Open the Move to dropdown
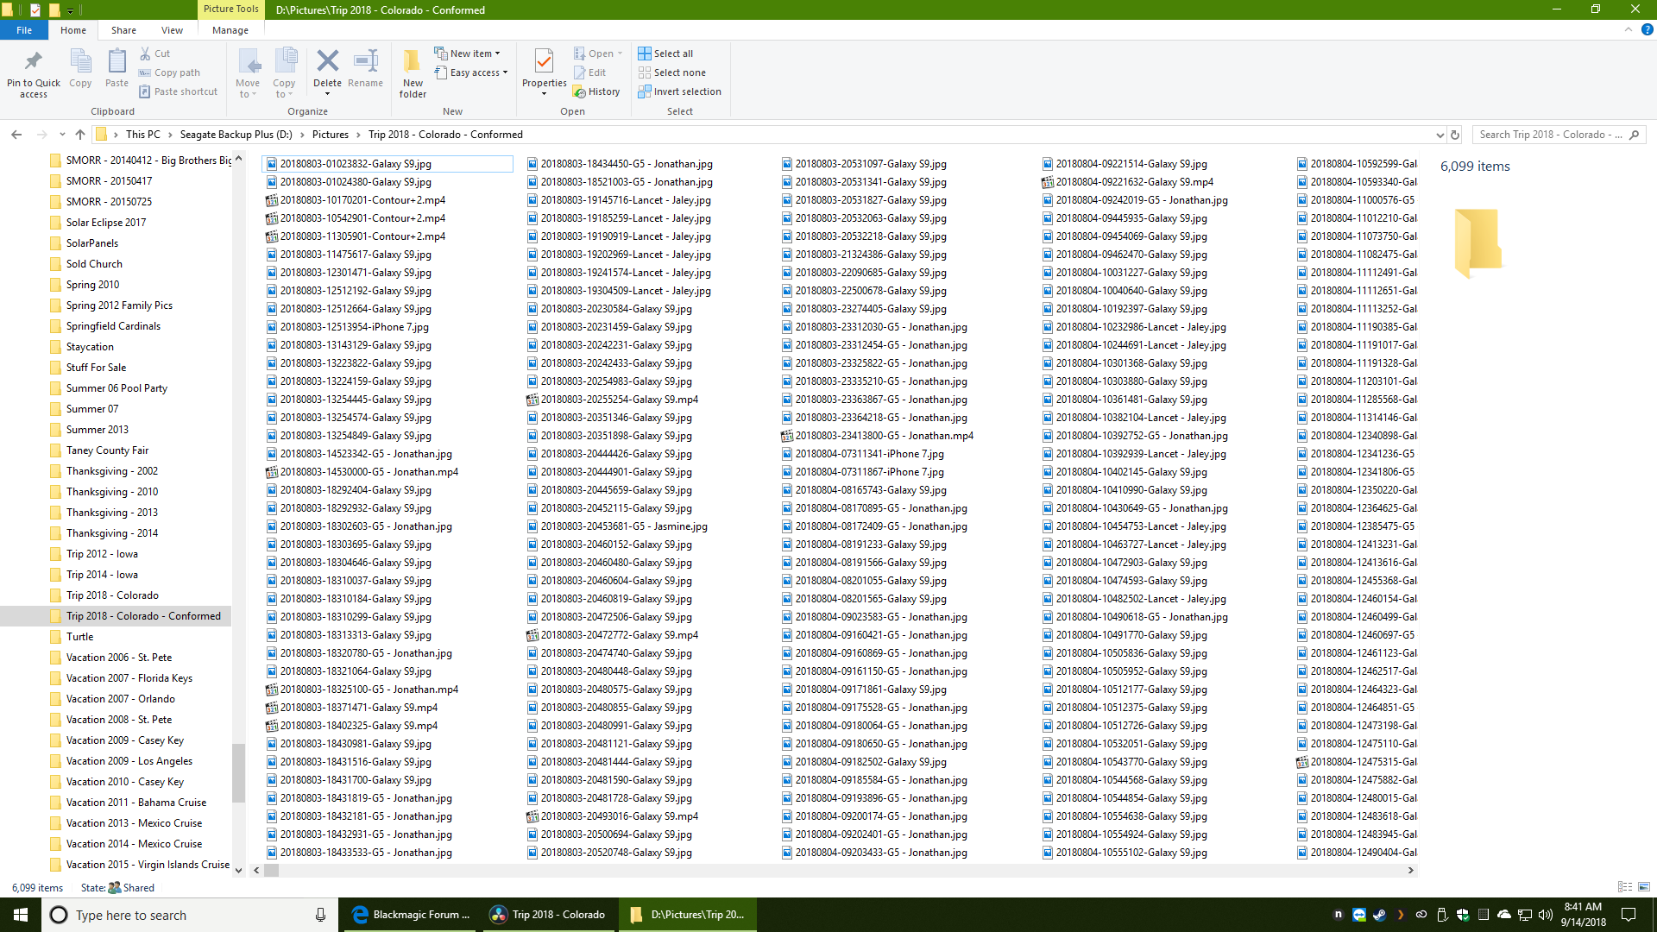Screen dimensions: 1657x932 tap(248, 73)
